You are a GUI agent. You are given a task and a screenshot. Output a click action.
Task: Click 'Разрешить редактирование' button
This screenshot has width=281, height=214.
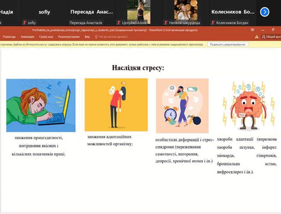(228, 44)
